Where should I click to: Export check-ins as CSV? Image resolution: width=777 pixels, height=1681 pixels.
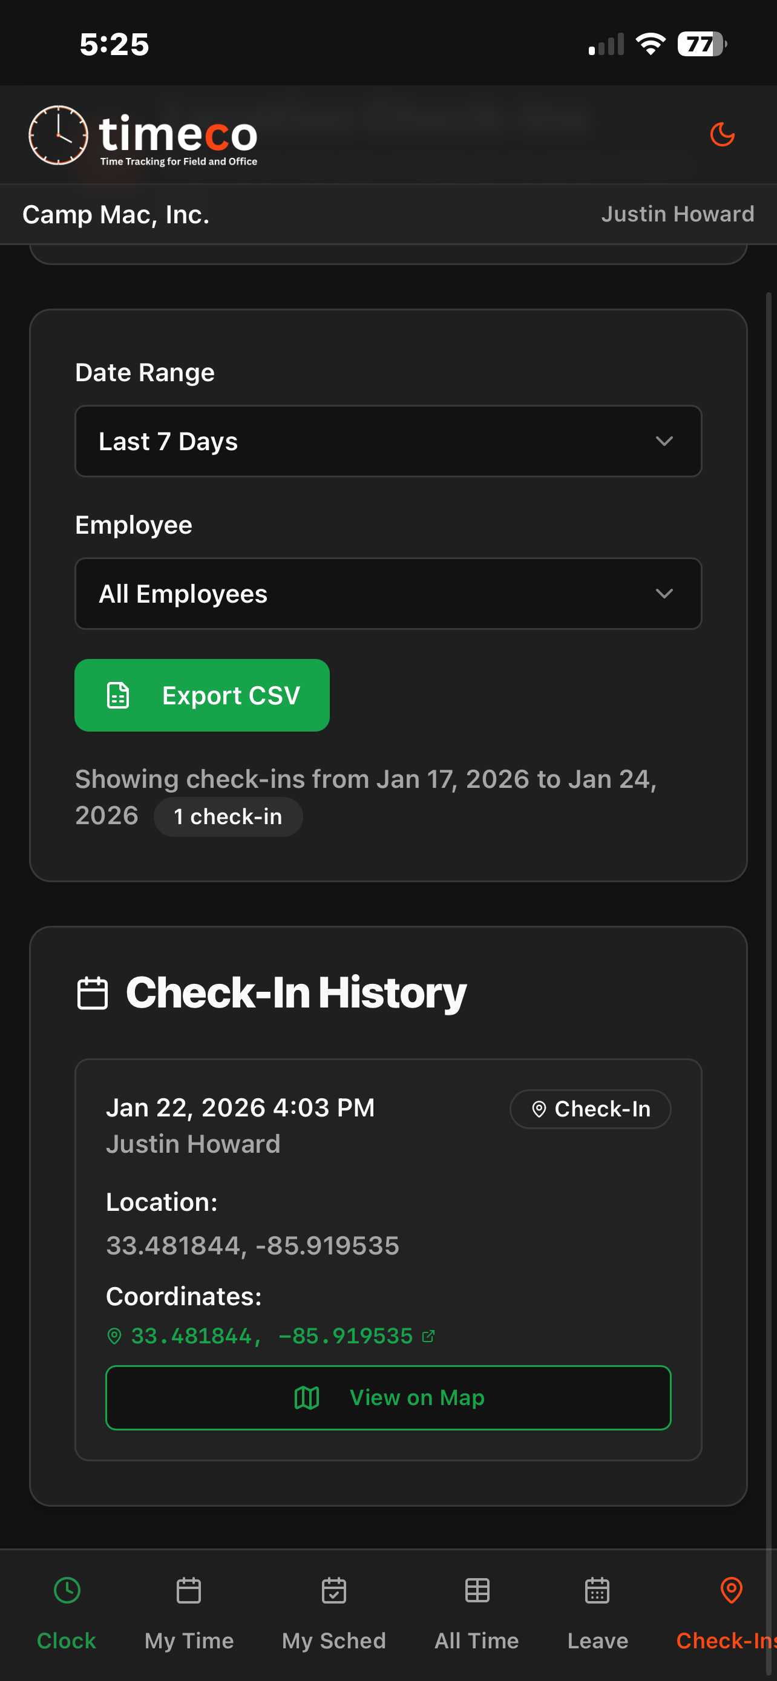202,695
